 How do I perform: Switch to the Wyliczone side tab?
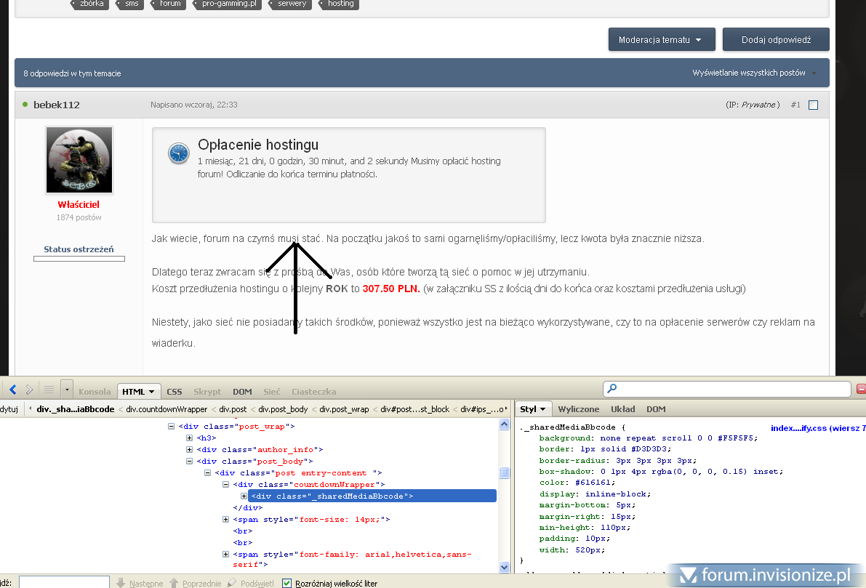pyautogui.click(x=578, y=409)
